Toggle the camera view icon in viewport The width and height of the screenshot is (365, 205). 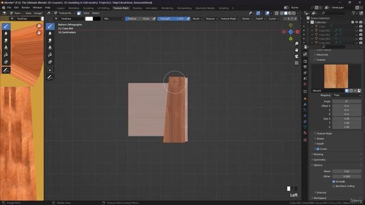297,56
